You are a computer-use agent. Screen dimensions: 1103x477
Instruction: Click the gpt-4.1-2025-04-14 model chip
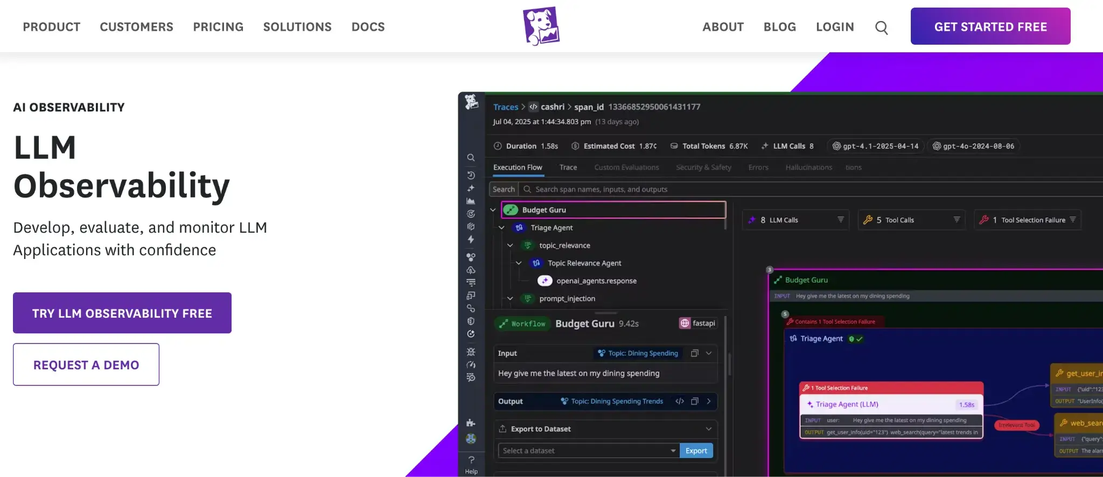click(875, 146)
